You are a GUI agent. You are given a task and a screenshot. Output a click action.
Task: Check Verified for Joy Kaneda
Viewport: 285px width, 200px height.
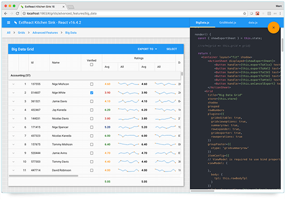[x=92, y=110]
